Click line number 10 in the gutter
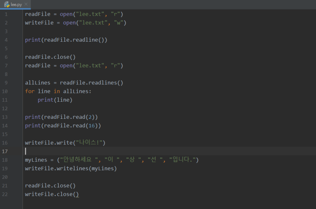Screen dimensions: 316x209 pos(5,92)
